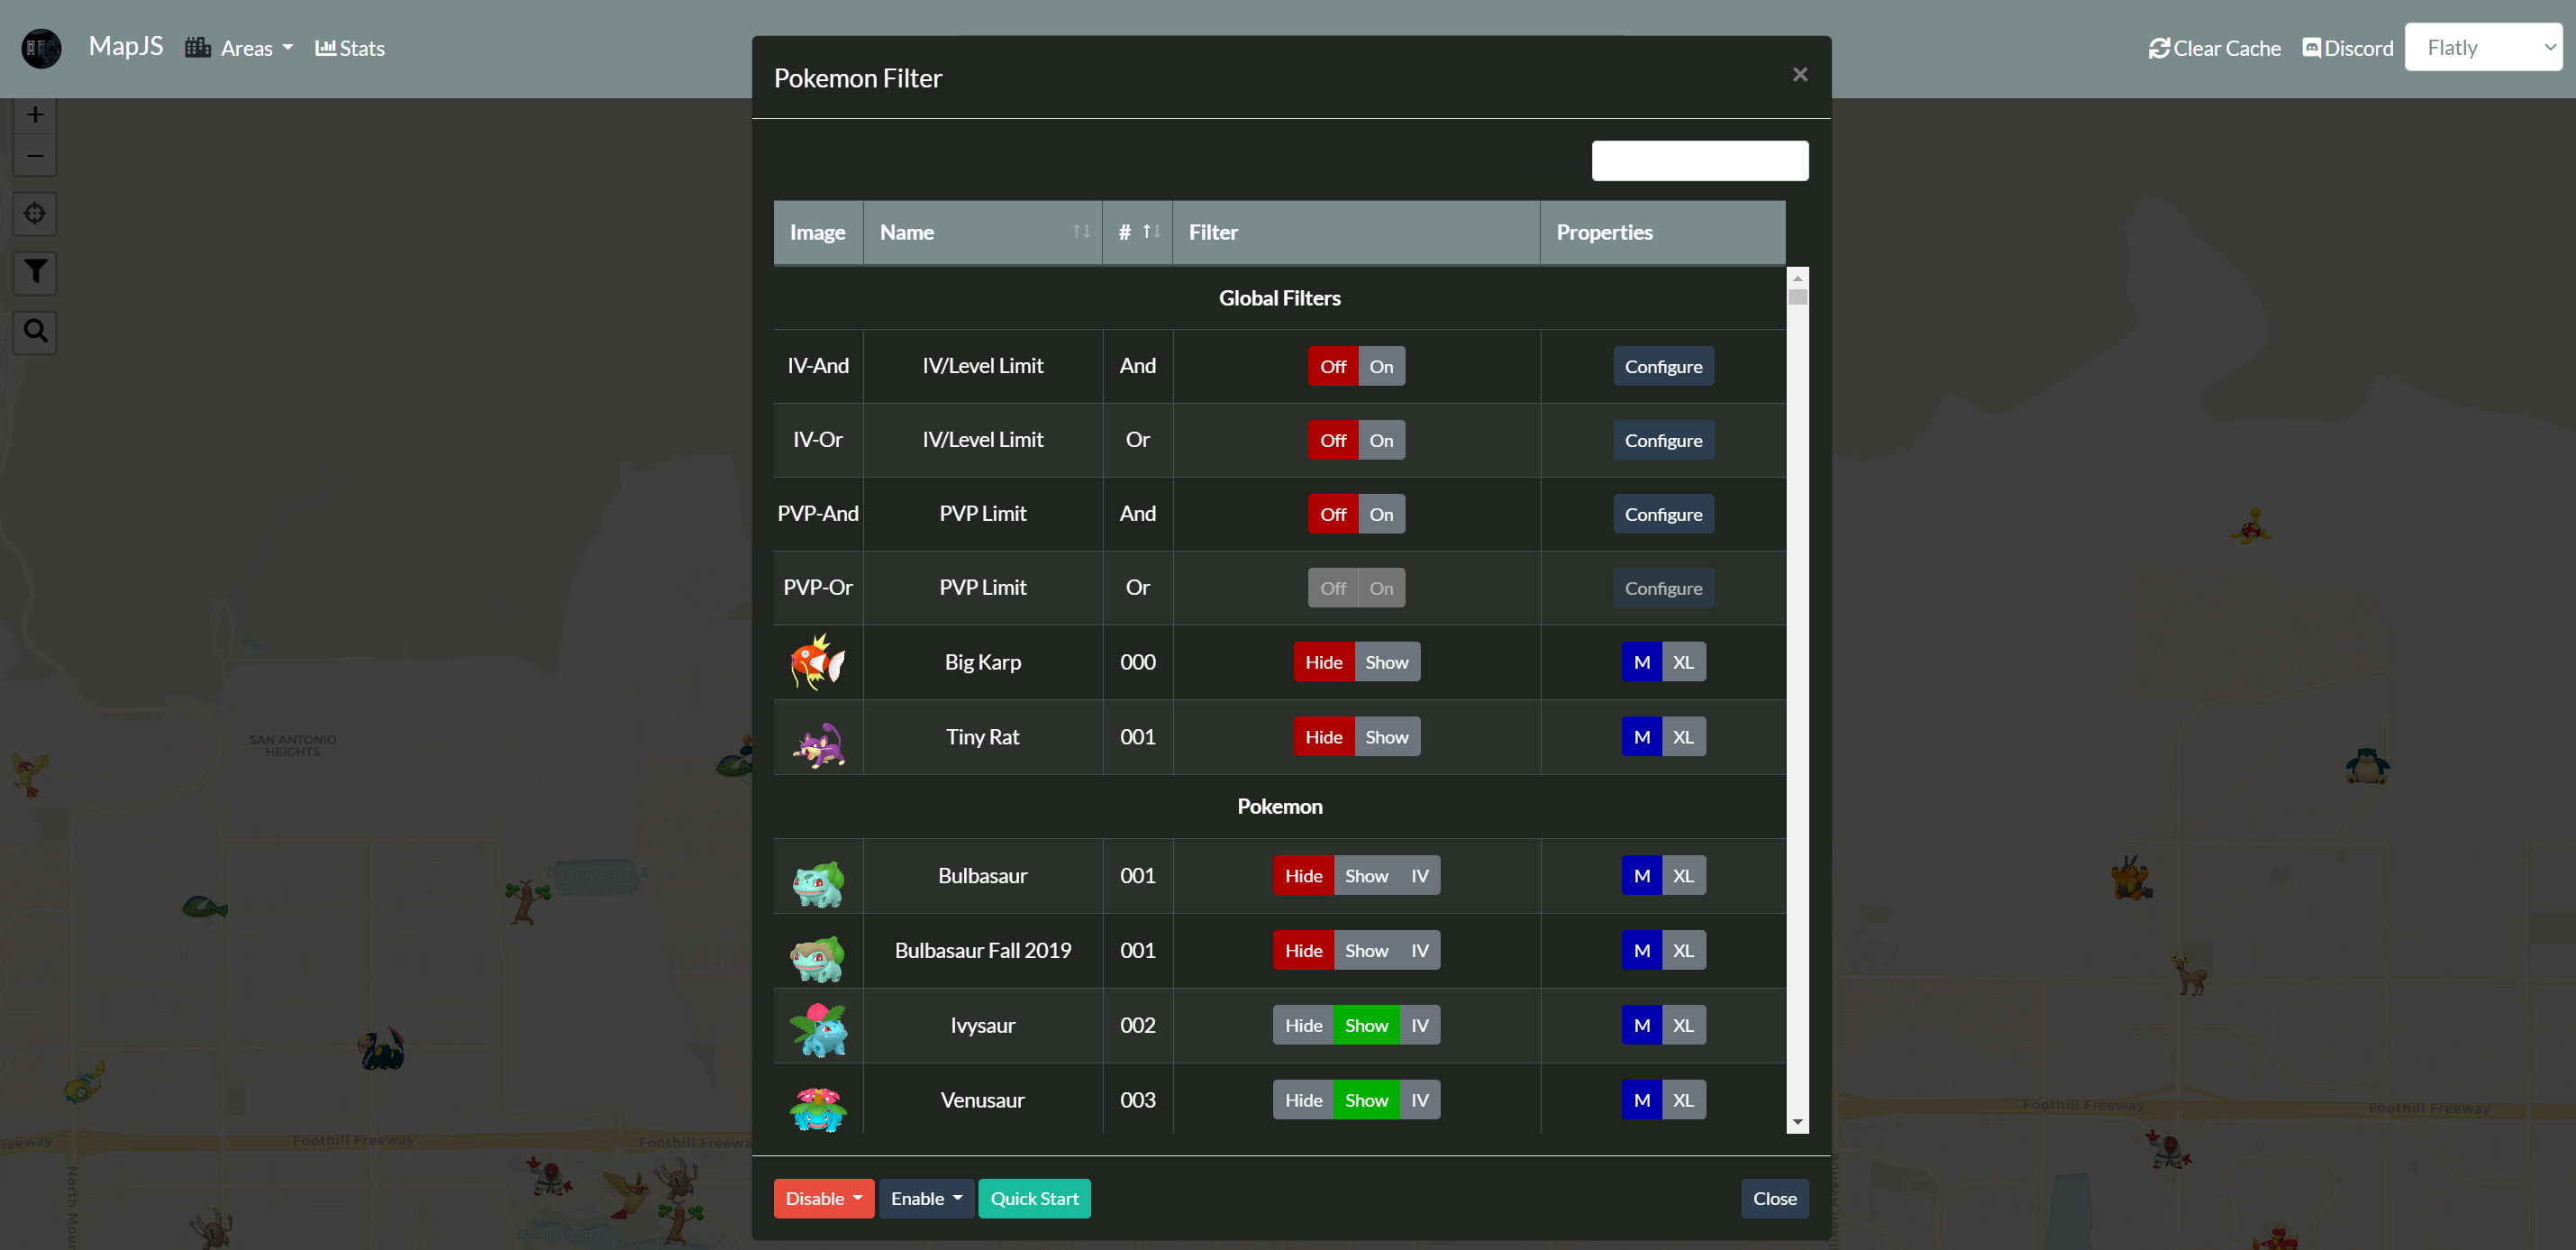The width and height of the screenshot is (2576, 1250).
Task: Open the Areas menu
Action: 240,48
